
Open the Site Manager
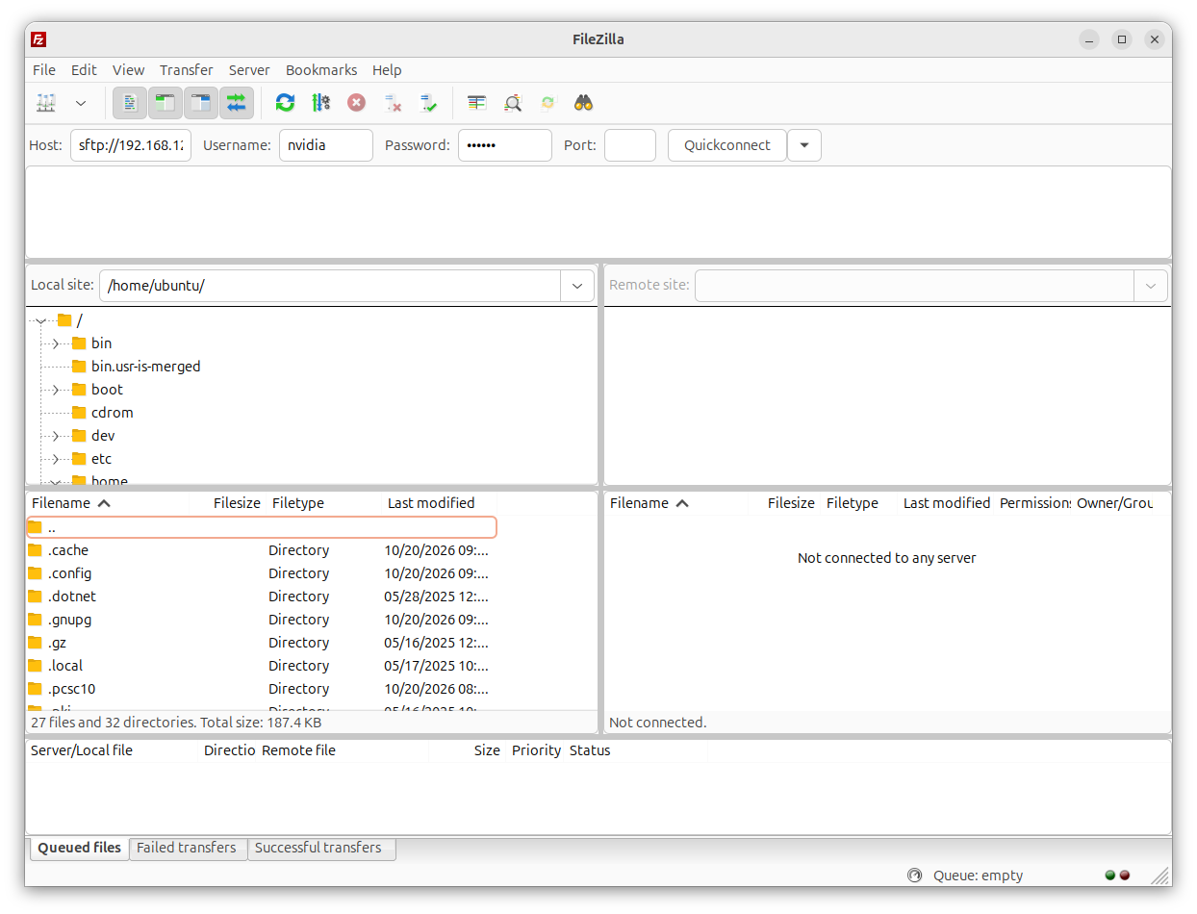point(46,102)
